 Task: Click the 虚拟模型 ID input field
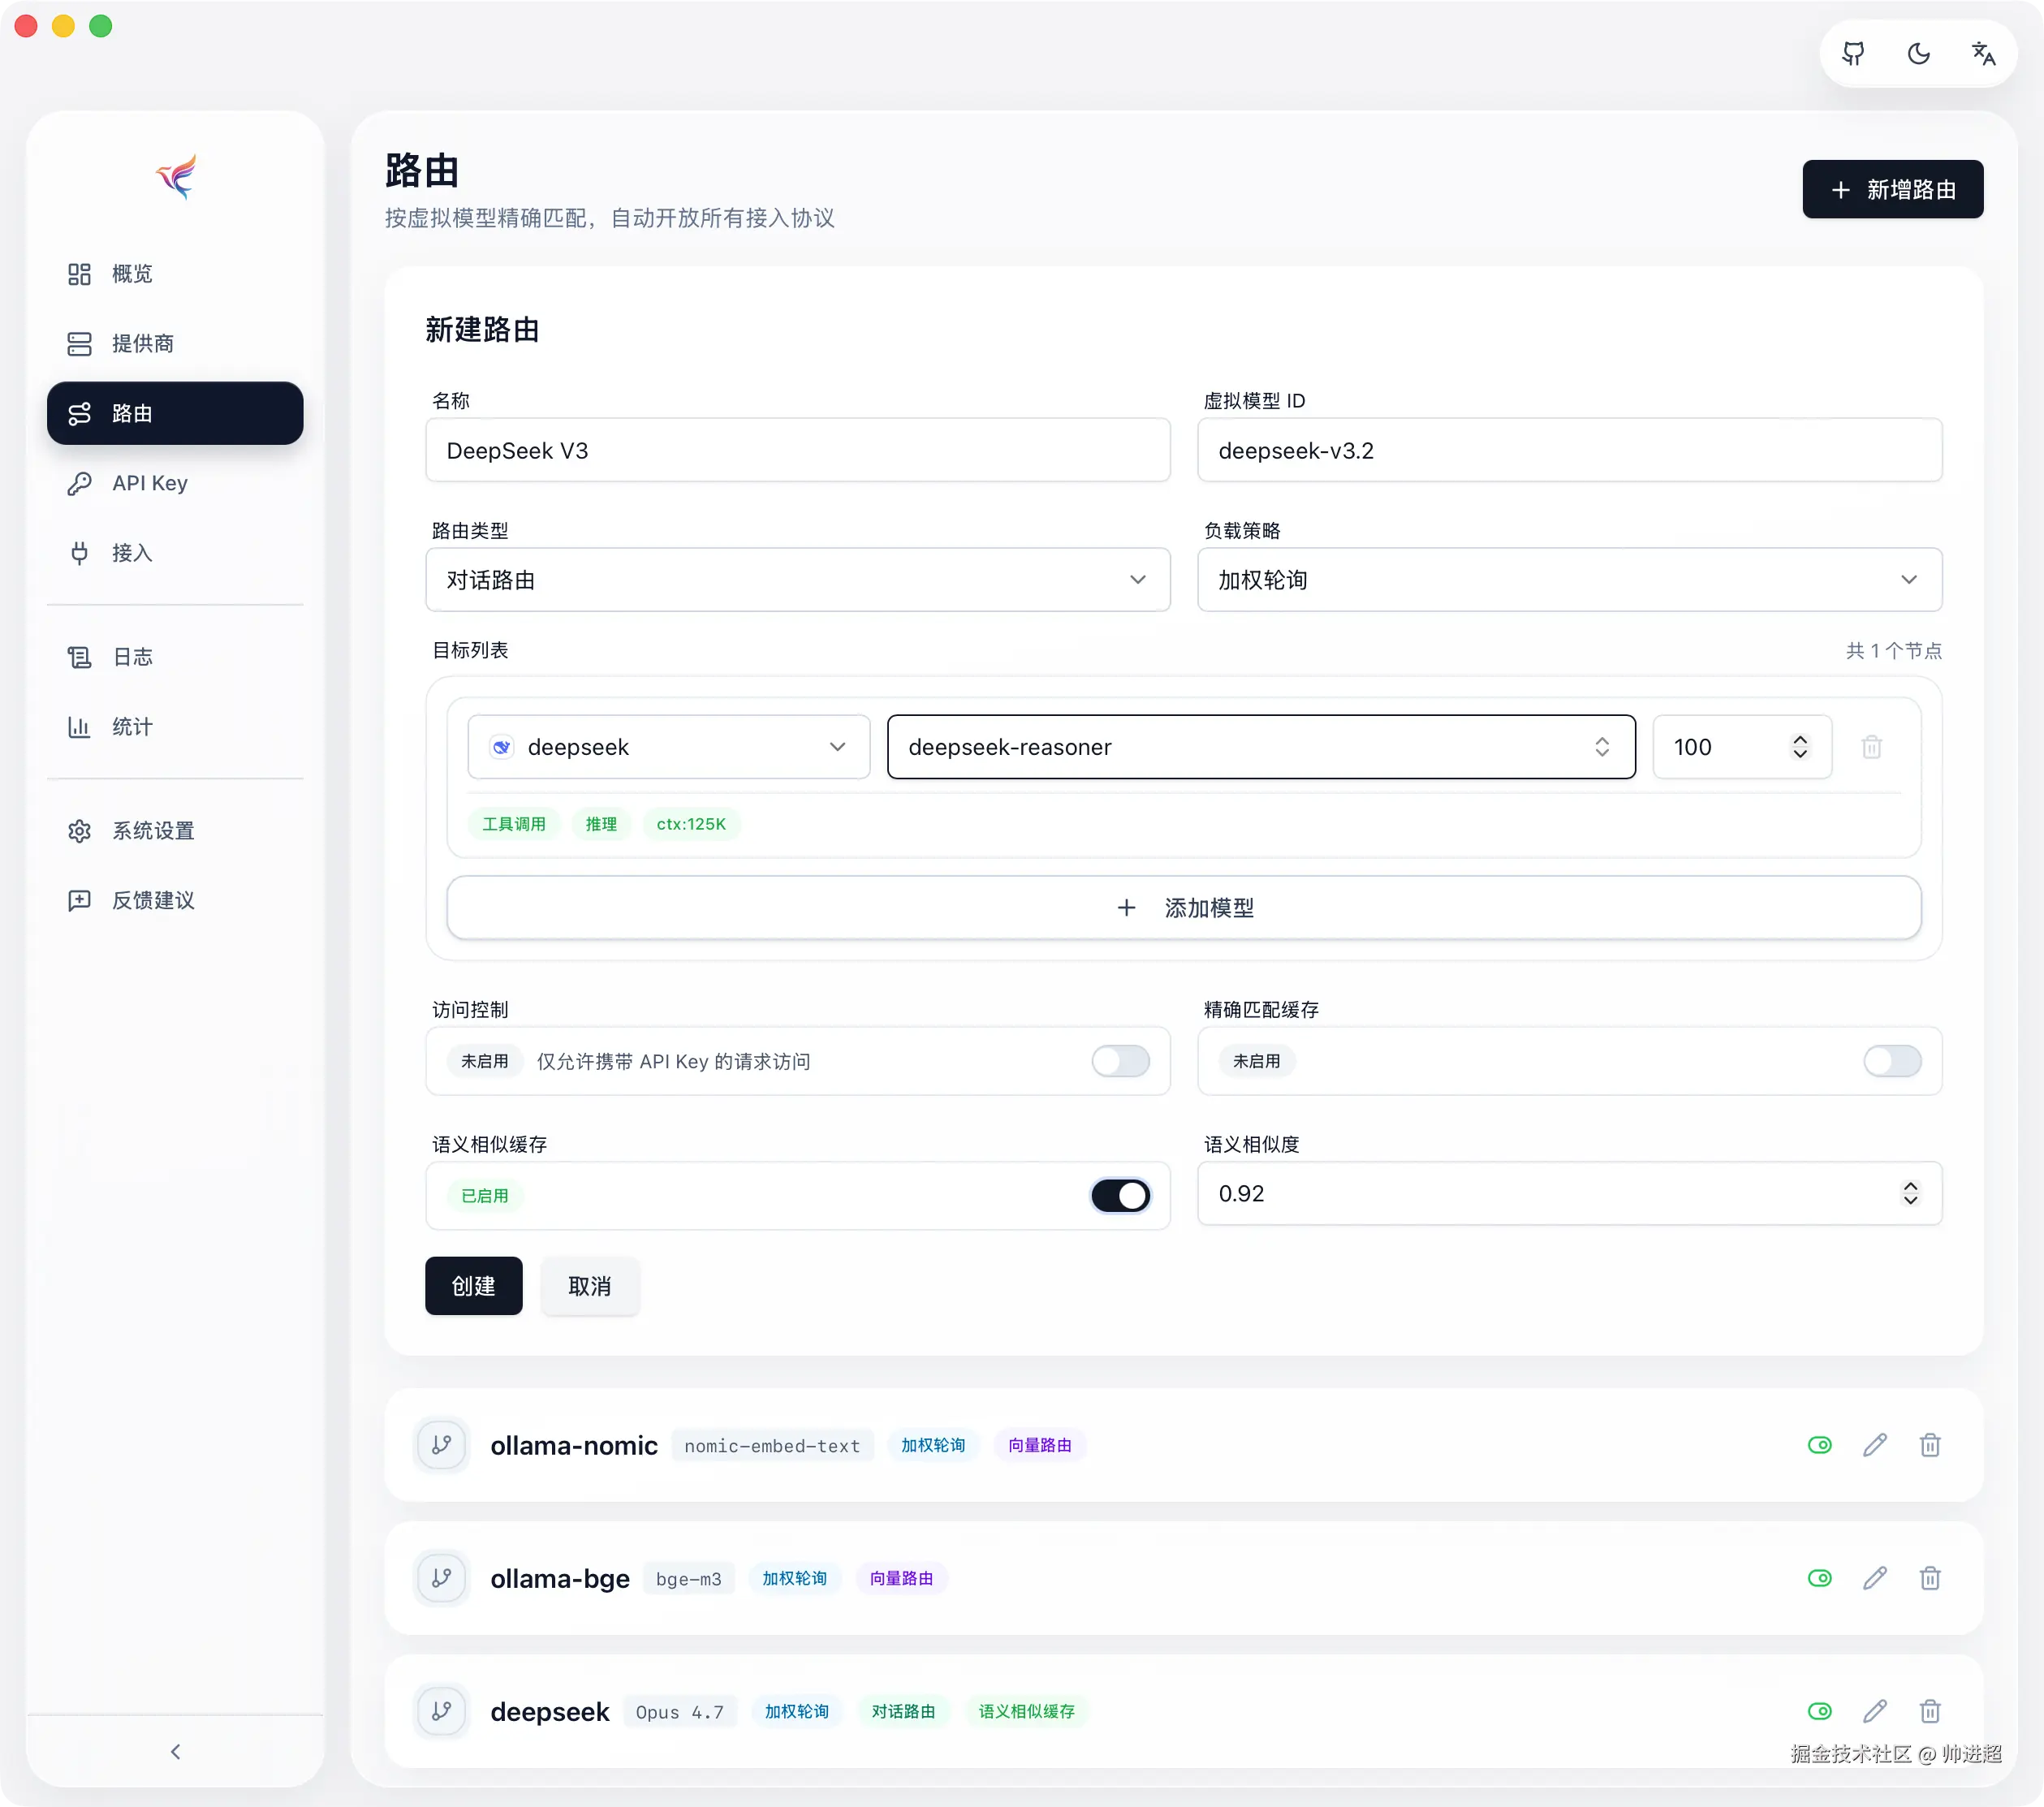(1569, 451)
